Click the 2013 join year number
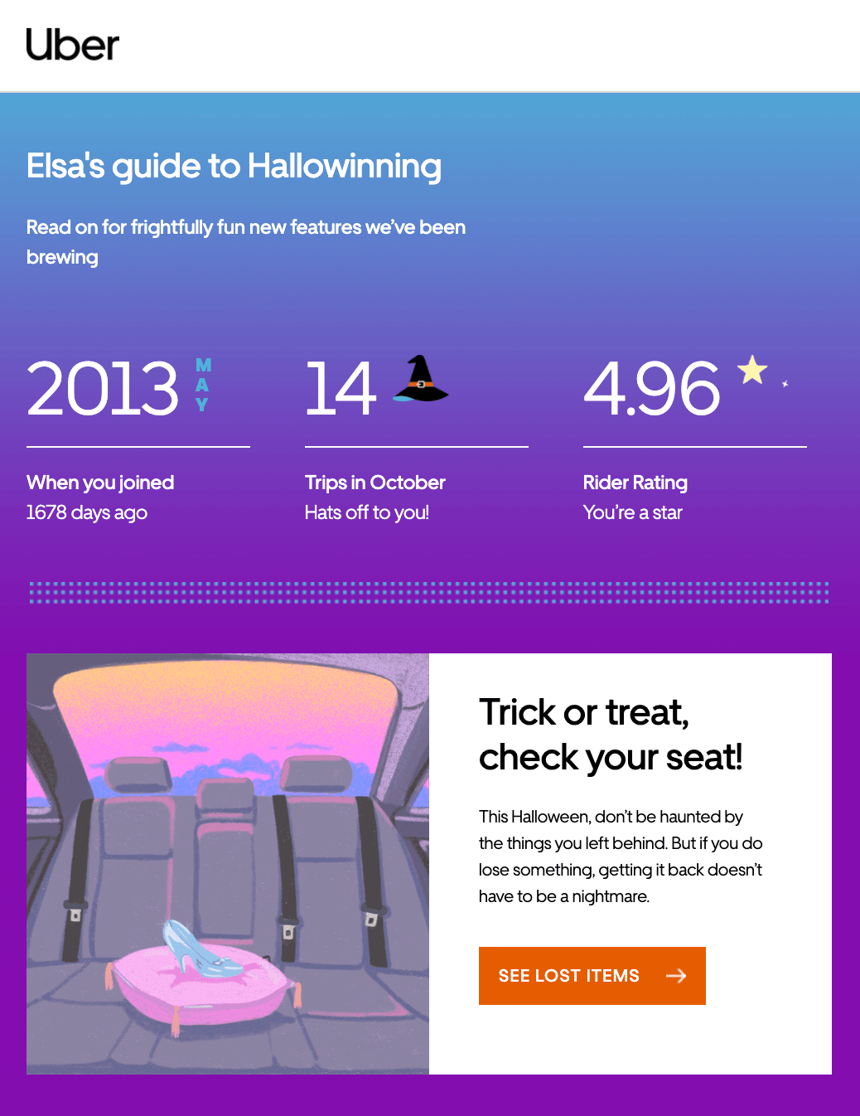 click(x=103, y=388)
